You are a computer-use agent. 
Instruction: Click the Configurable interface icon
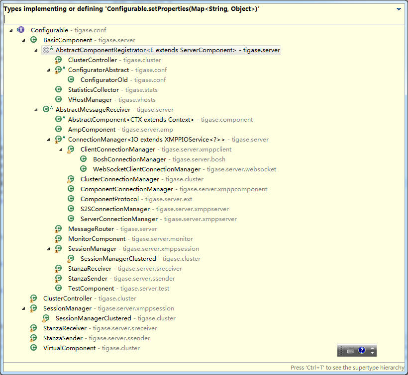pyautogui.click(x=21, y=30)
